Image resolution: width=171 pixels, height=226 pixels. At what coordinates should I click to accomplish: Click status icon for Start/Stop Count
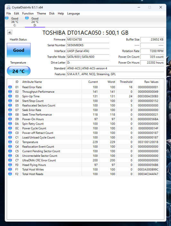click(10, 101)
